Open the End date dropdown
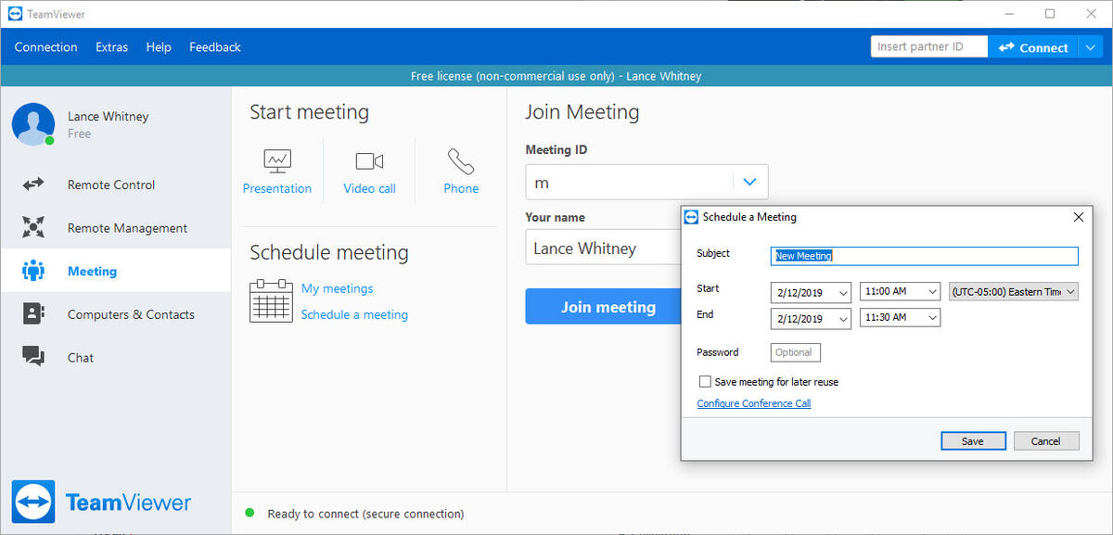This screenshot has height=535, width=1113. (843, 319)
